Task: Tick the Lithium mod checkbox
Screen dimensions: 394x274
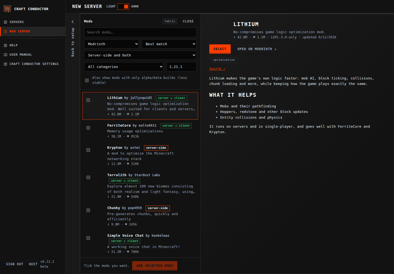Action: point(88,100)
